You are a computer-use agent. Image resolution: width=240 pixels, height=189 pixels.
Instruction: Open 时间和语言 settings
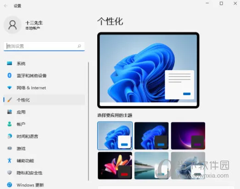point(44,136)
